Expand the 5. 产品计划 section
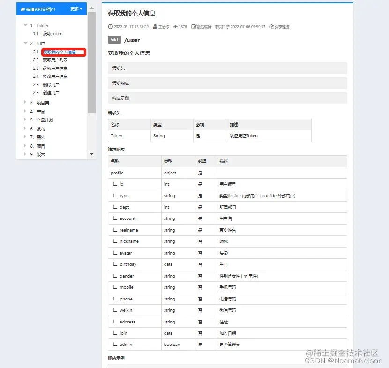The height and width of the screenshot is (368, 389). 24,120
